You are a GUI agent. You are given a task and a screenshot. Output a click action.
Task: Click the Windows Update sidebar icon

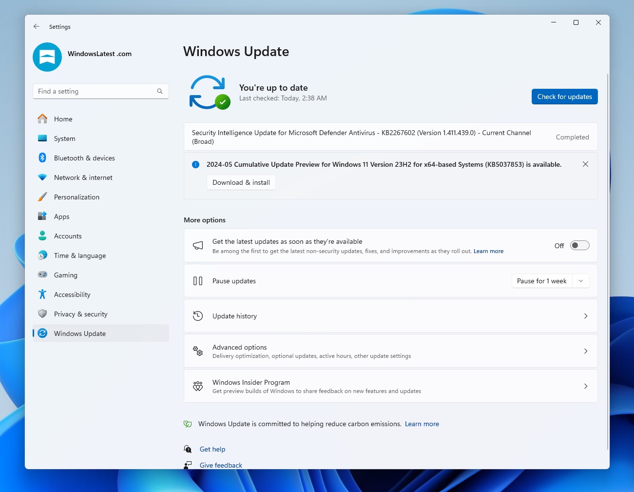(x=42, y=333)
